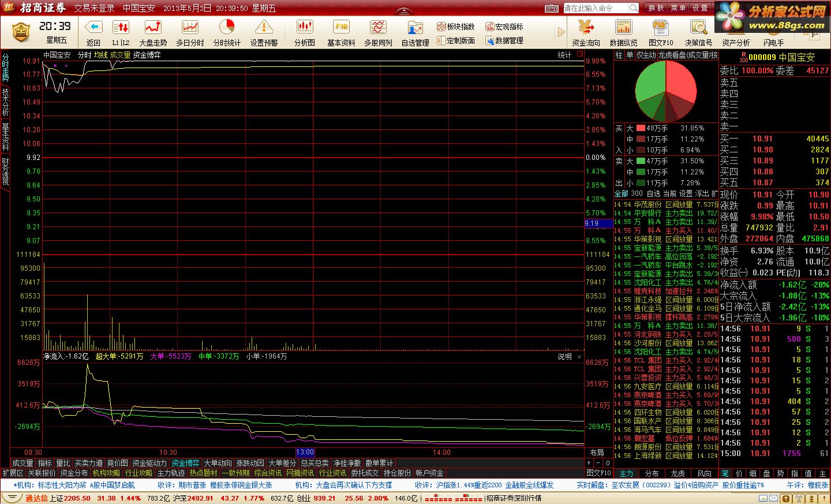Click 浮出 pop-out in alert list
Screen dimensions: 831x504
point(702,193)
